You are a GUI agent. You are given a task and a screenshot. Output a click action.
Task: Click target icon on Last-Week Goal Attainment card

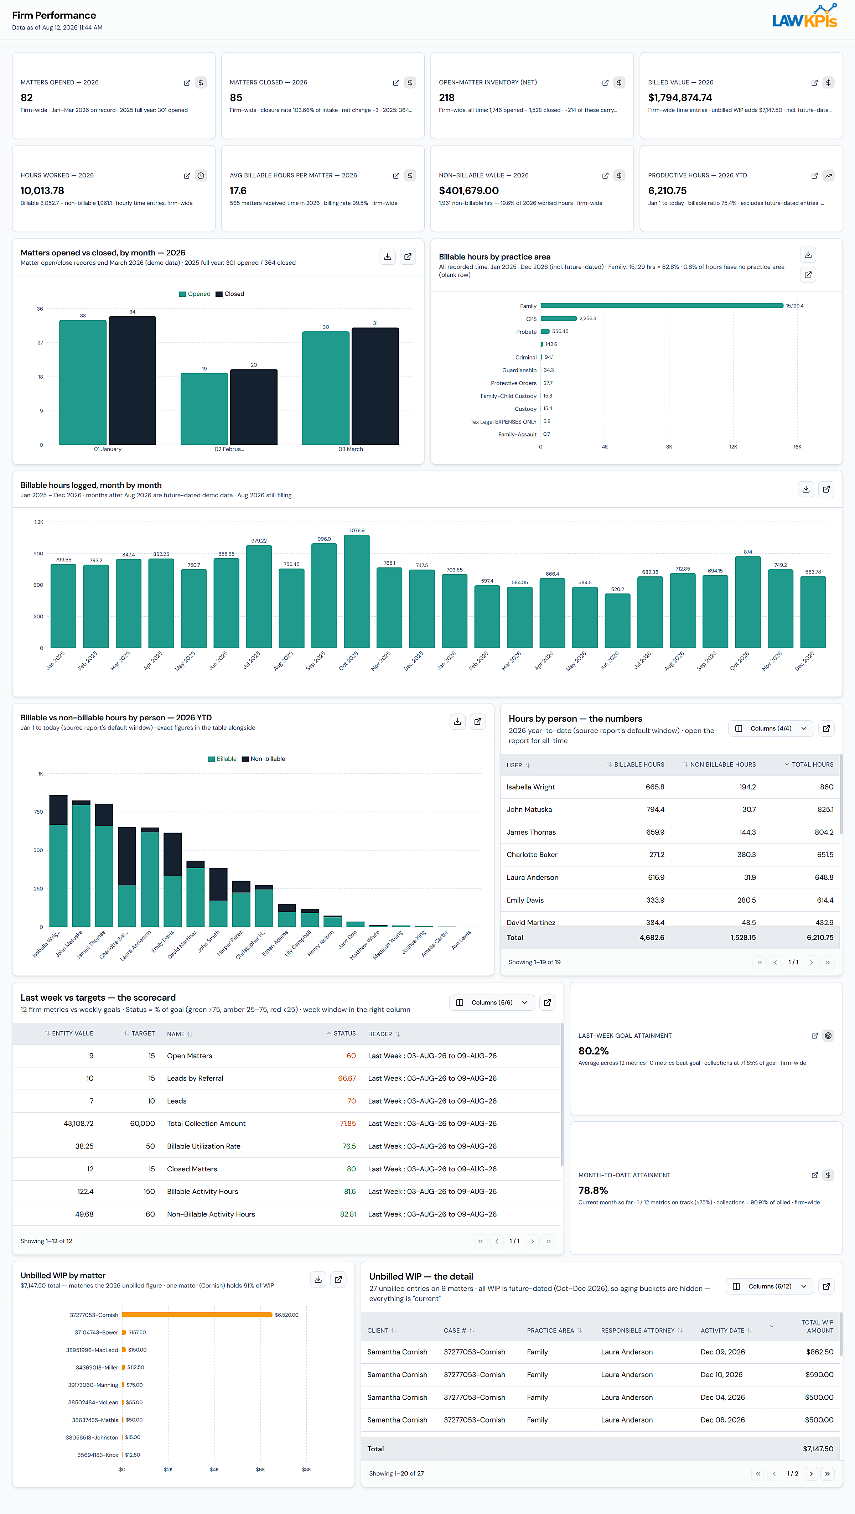(x=828, y=1036)
